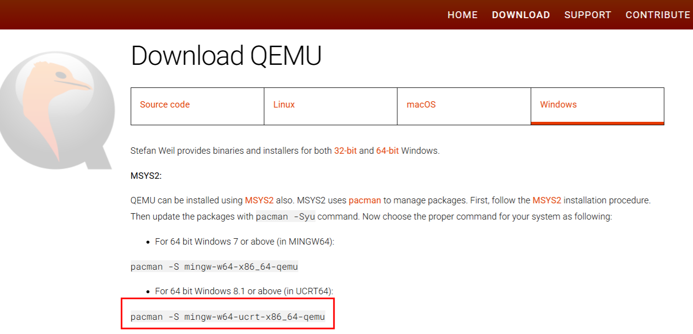Click the 'For 64 bit Windows 7' bullet

pyautogui.click(x=244, y=242)
